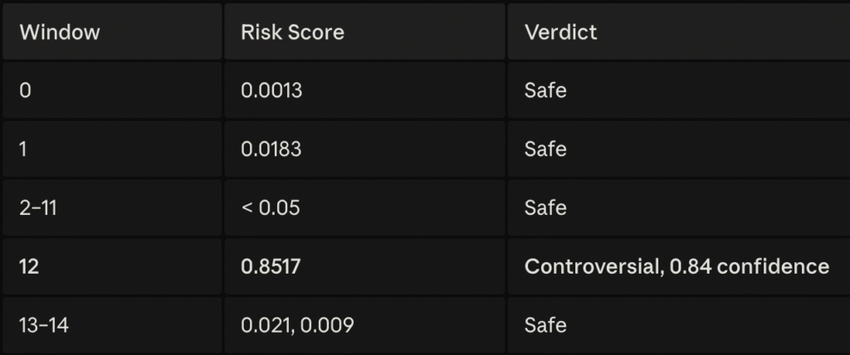Click the Risk Score column header
This screenshot has height=355, width=850.
[292, 33]
